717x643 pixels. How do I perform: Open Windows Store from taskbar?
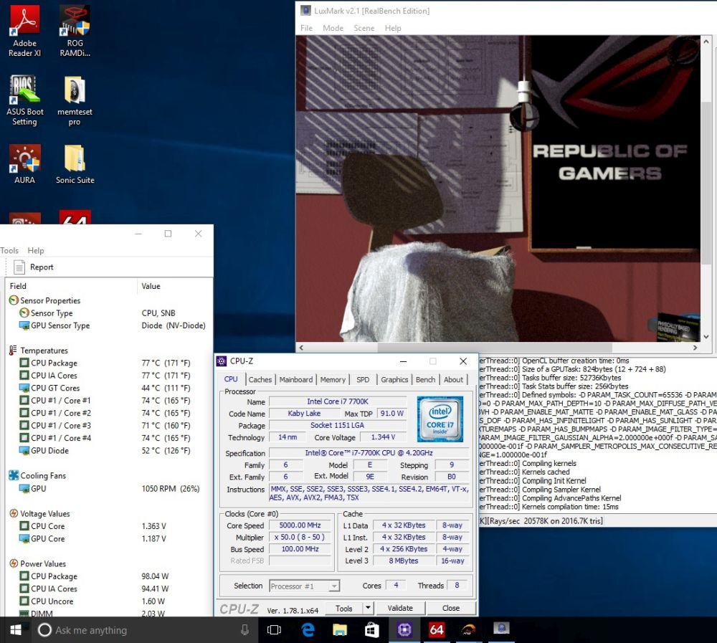click(x=371, y=629)
